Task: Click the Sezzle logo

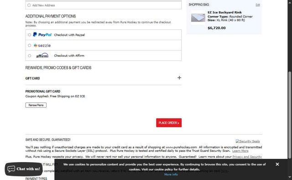Action: point(42,45)
